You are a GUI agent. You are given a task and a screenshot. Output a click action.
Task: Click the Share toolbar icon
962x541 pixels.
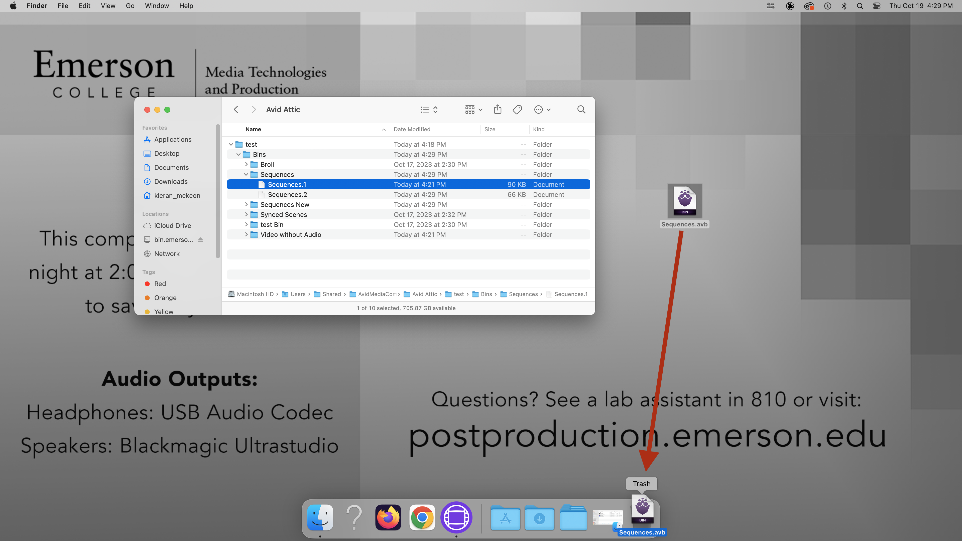[498, 109]
